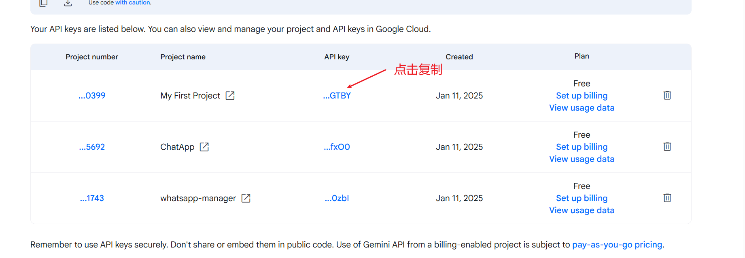745x258 pixels.
Task: Delete the whatsapp-manager API key
Action: [667, 198]
